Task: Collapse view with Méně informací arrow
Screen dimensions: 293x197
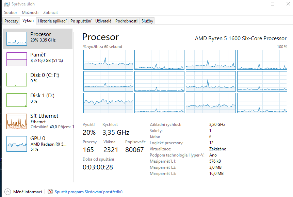Action: (8, 192)
